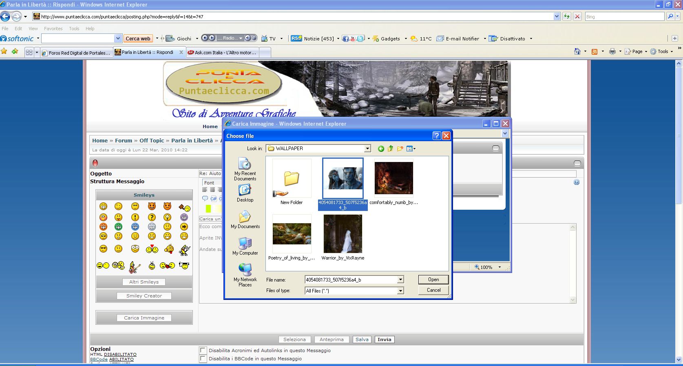Image resolution: width=683 pixels, height=366 pixels.
Task: Click the Home icon in command bar
Action: 577,51
